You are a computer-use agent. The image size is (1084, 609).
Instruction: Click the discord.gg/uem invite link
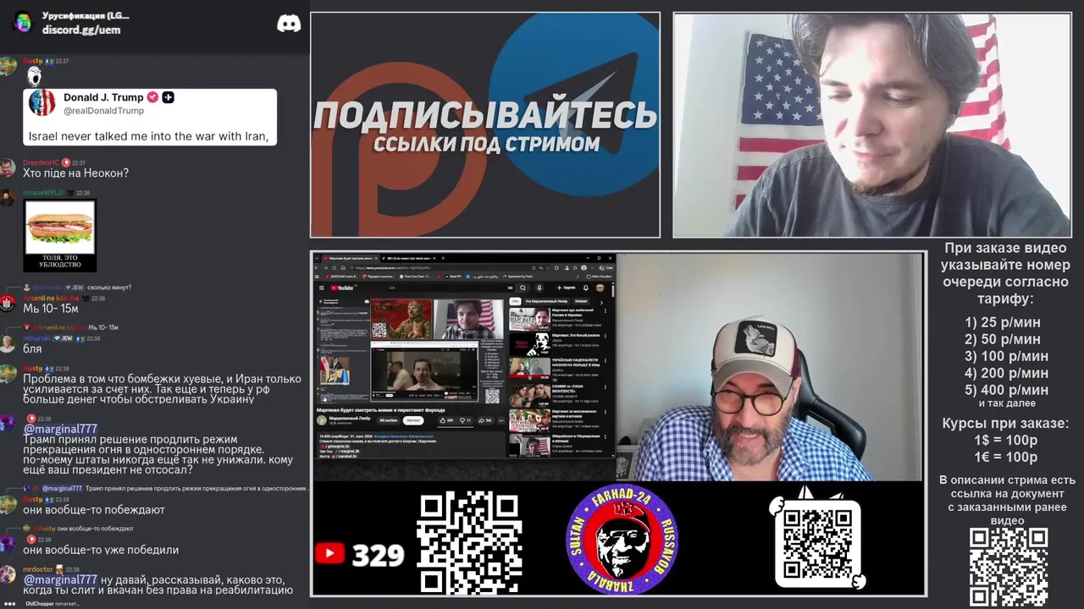pos(81,30)
